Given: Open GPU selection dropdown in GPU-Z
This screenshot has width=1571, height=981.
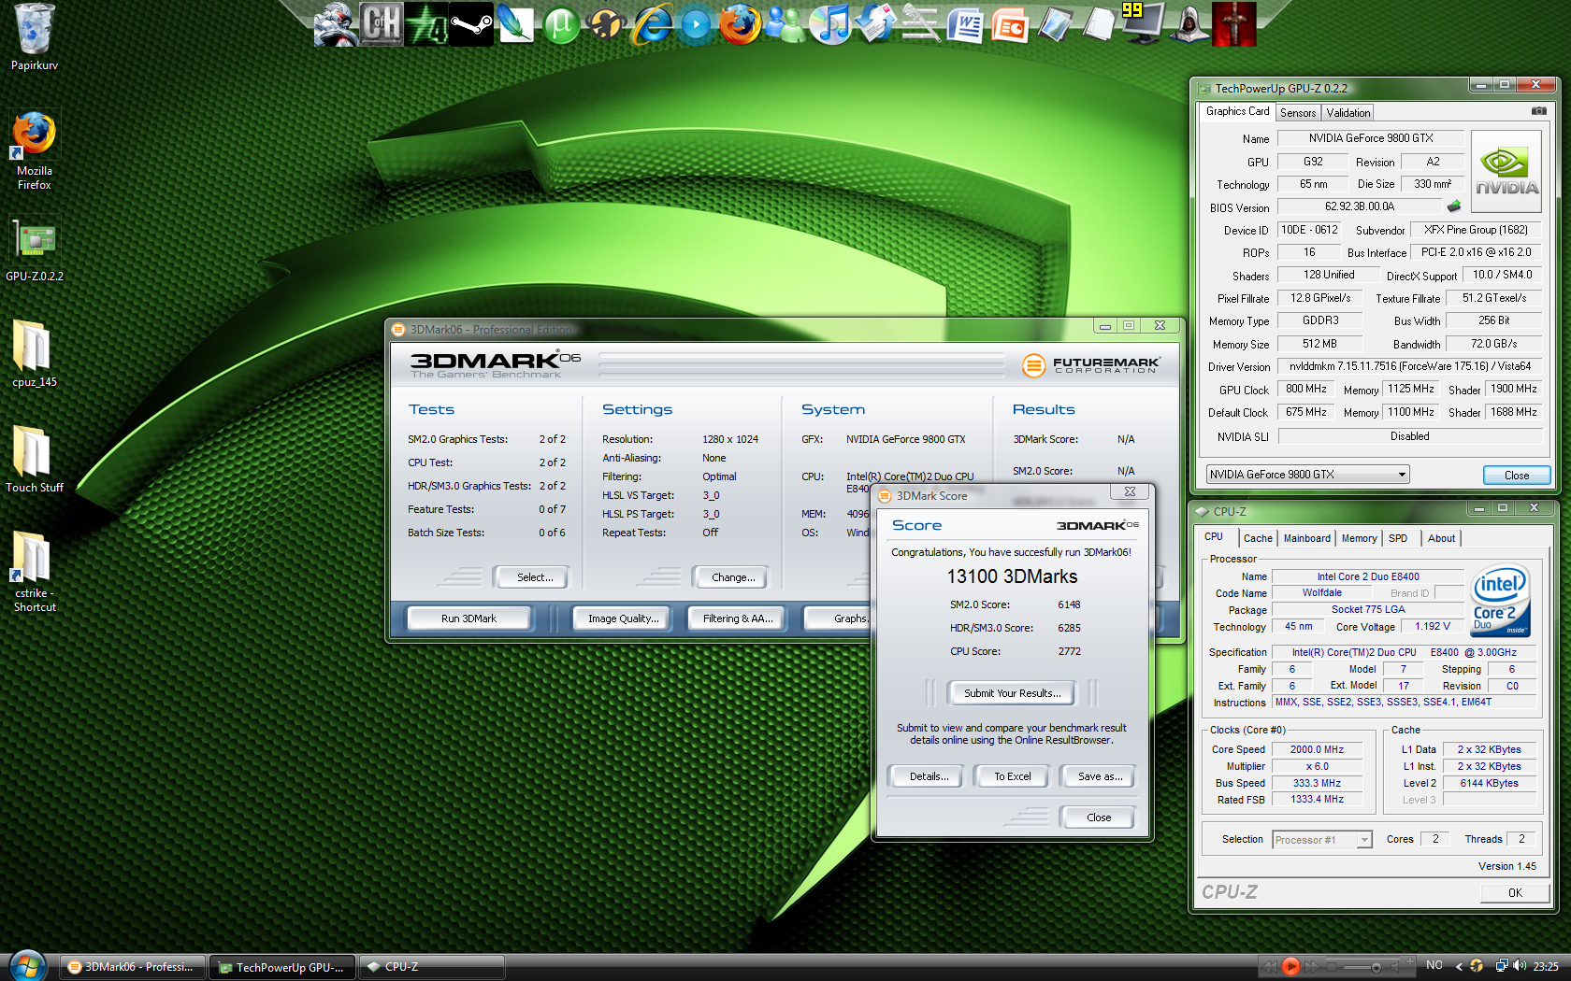Looking at the screenshot, I should point(1307,475).
